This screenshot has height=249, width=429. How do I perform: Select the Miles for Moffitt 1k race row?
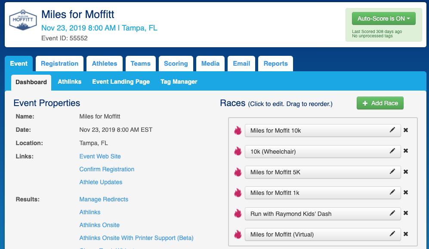pos(323,193)
